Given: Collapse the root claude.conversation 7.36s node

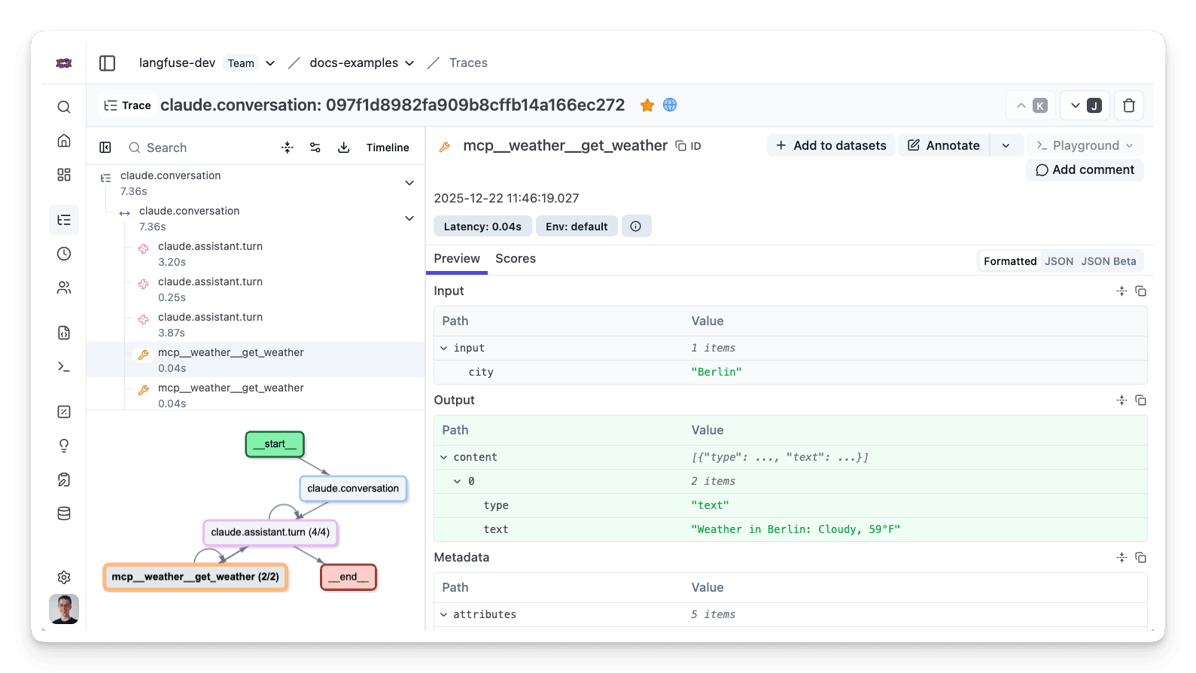Looking at the screenshot, I should (x=409, y=183).
